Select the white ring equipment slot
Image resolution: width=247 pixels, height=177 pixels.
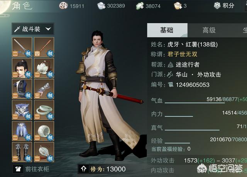(44, 131)
